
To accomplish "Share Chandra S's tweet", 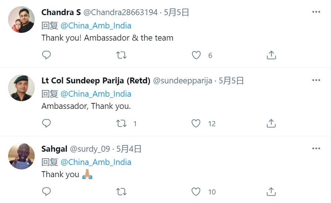I will click(271, 55).
